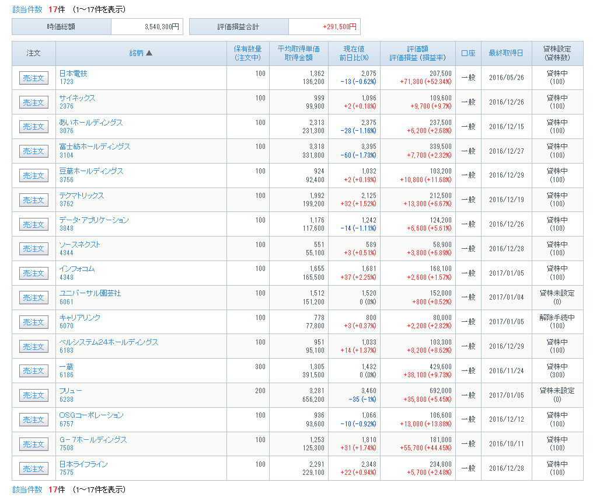Screen dimensions: 607x500
Task: Click 貸株中 (300) status for 一蔵
Action: pyautogui.click(x=557, y=371)
